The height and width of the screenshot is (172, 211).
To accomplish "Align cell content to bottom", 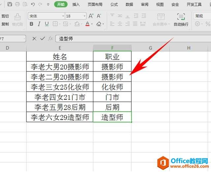I will (128, 16).
